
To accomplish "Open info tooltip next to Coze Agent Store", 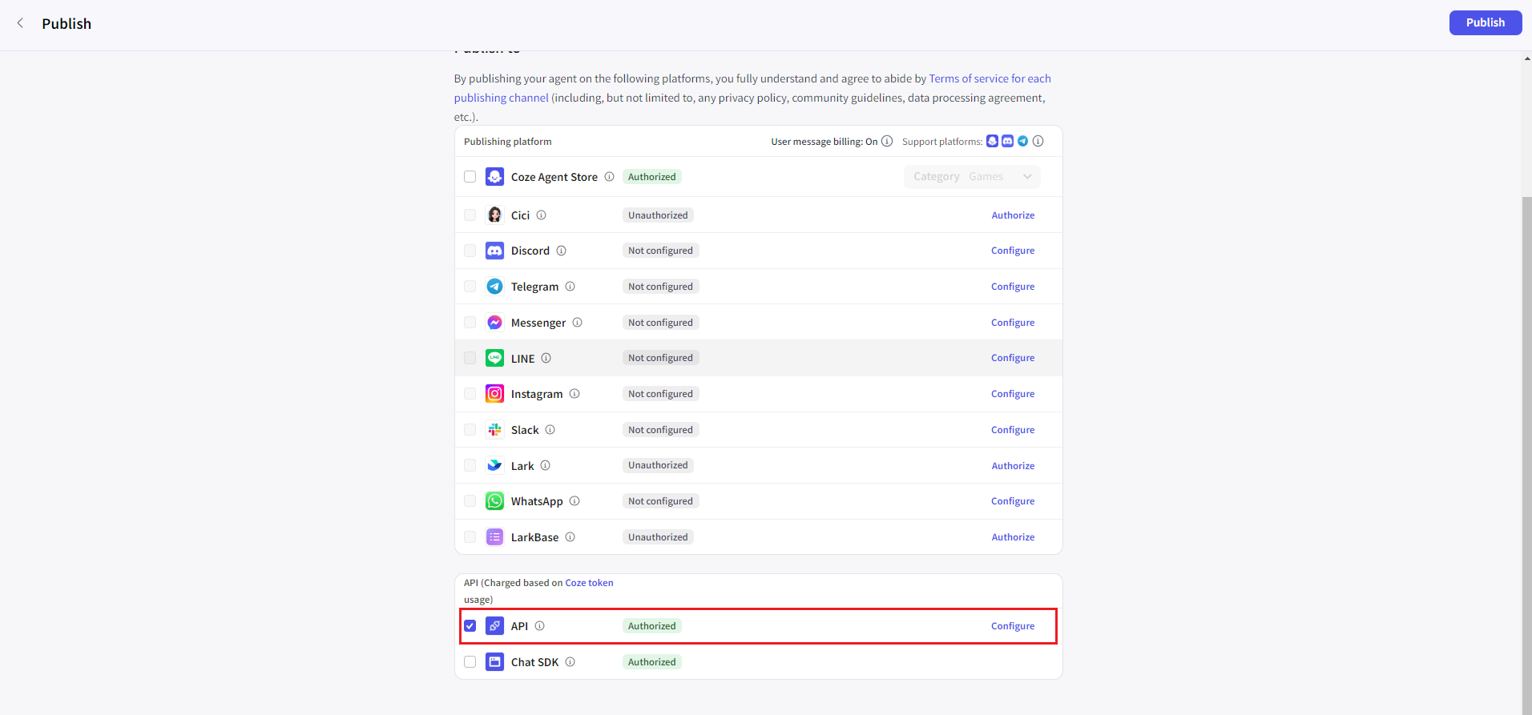I will tap(609, 177).
